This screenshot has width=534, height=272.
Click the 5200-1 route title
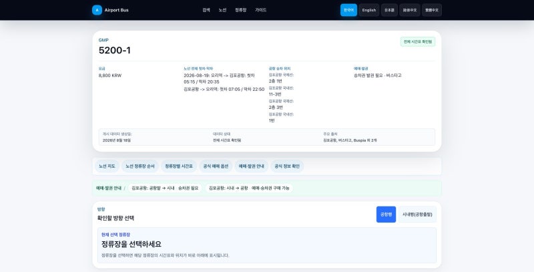(x=115, y=50)
